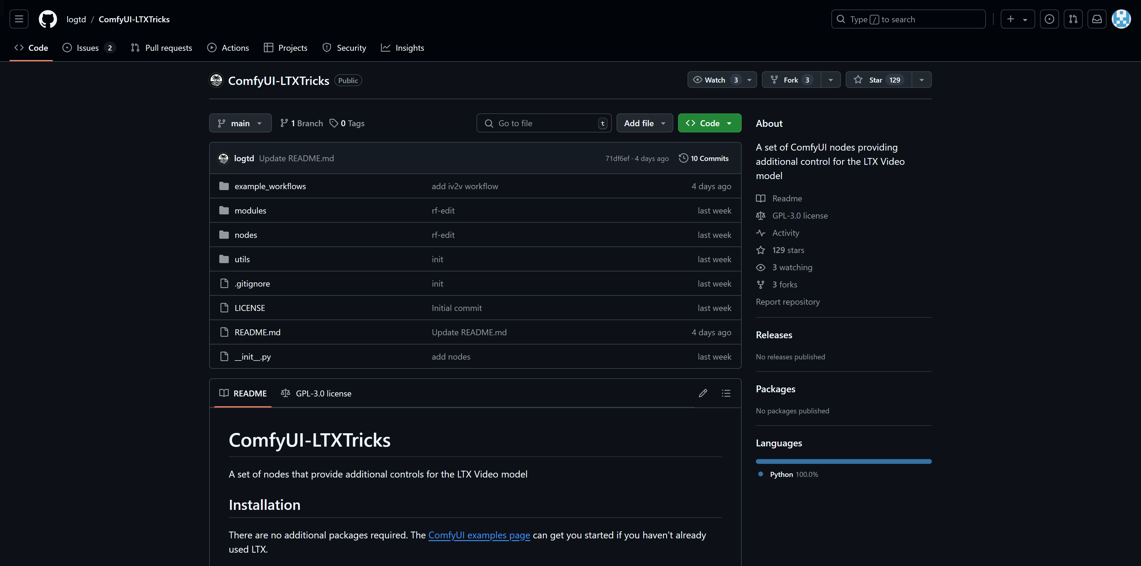Open the main branch selector dropdown
This screenshot has height=566, width=1141.
pos(240,123)
